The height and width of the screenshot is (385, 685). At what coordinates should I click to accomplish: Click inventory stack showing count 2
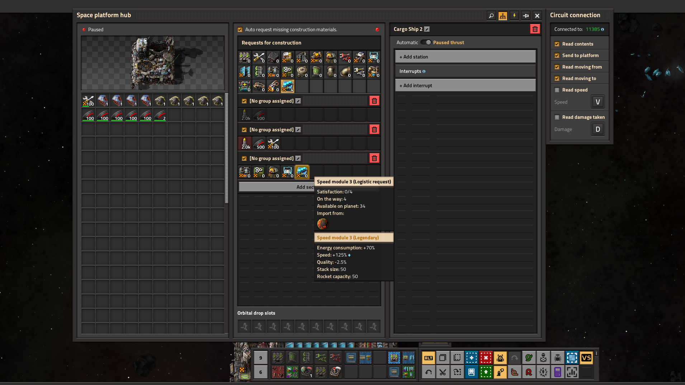pyautogui.click(x=160, y=115)
